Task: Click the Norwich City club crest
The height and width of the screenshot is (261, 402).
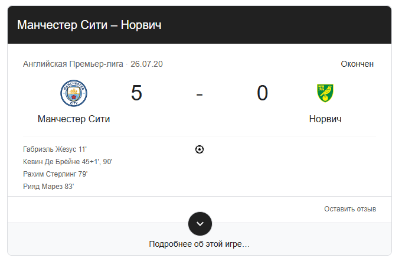Action: [x=325, y=93]
